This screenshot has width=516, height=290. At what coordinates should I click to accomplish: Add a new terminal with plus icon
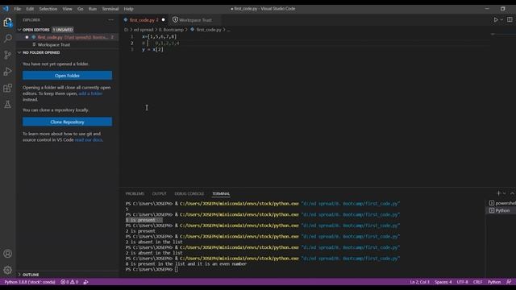click(x=498, y=193)
